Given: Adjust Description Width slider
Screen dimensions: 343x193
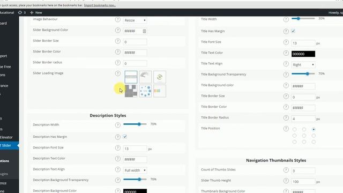Looking at the screenshot, I should pos(135,124).
